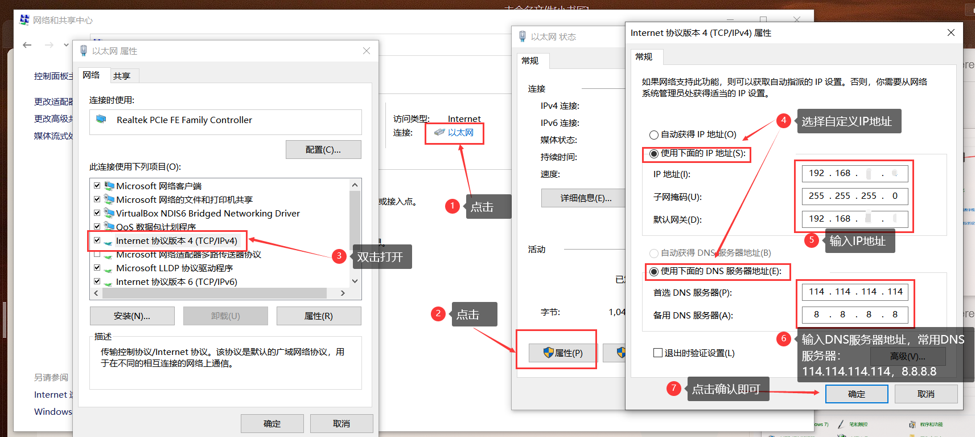Click 确定 in TCP/IPv4 属性 dialog
Image resolution: width=975 pixels, height=437 pixels.
pyautogui.click(x=857, y=394)
